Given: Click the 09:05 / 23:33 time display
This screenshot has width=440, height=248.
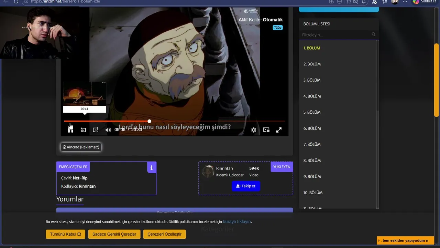Looking at the screenshot, I should pos(128,130).
